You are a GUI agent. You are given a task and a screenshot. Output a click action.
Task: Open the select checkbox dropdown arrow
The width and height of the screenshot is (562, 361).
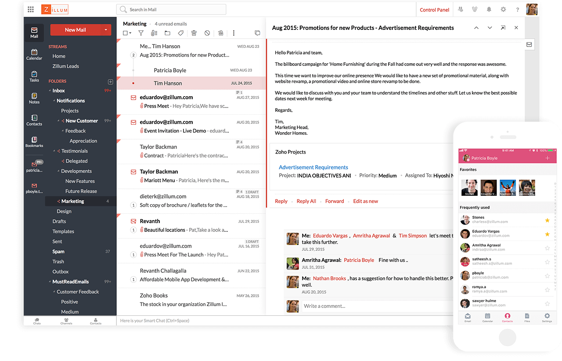130,33
